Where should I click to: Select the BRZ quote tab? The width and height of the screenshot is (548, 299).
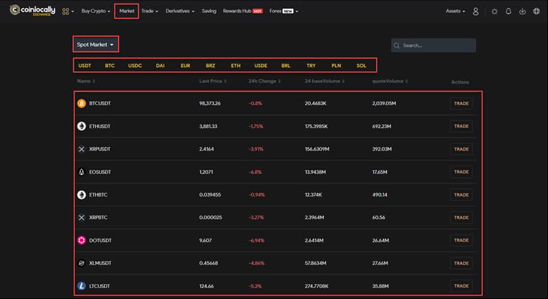(x=210, y=66)
